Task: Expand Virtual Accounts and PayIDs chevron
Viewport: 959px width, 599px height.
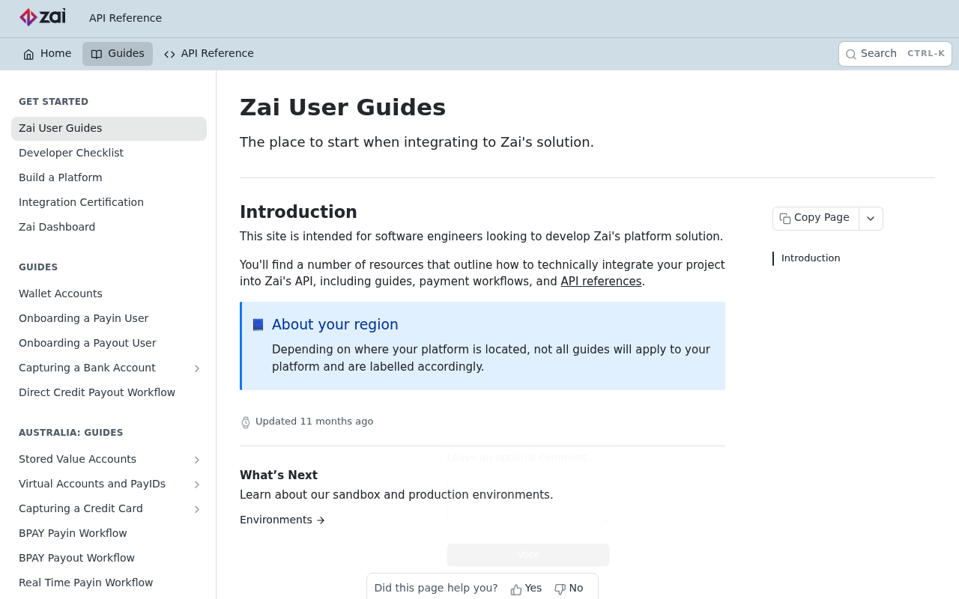Action: (197, 484)
